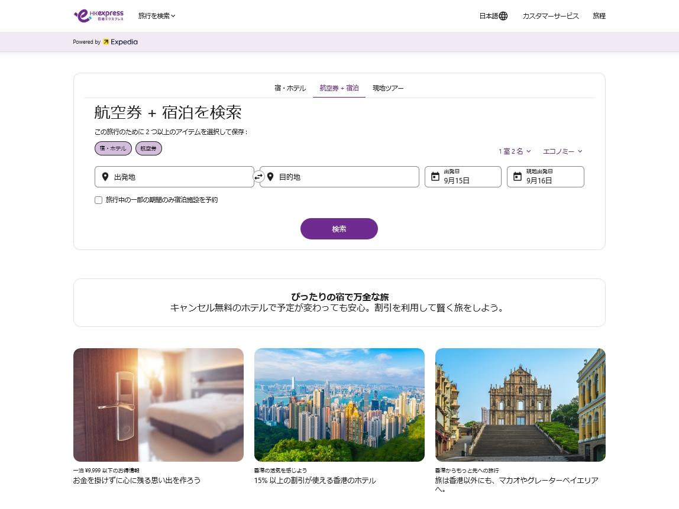
Task: Click the 航空券 + 宿泊を検索 heading
Action: (x=167, y=112)
